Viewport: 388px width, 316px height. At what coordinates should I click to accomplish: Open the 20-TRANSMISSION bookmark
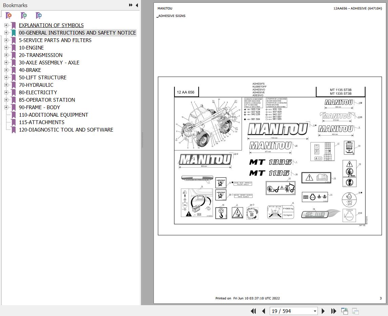41,55
